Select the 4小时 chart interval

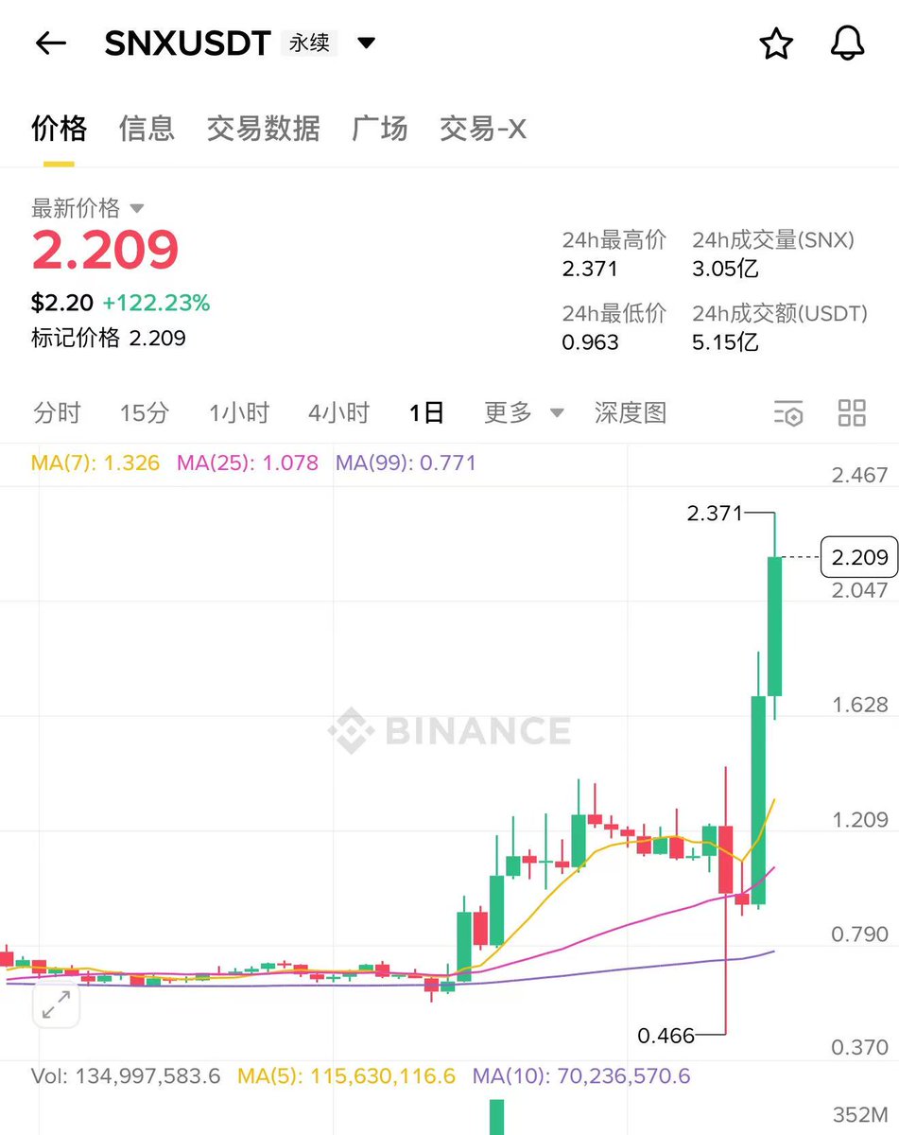pyautogui.click(x=338, y=412)
